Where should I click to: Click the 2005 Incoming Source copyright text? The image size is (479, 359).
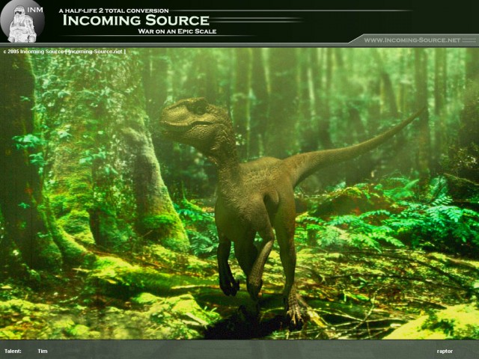pos(64,52)
